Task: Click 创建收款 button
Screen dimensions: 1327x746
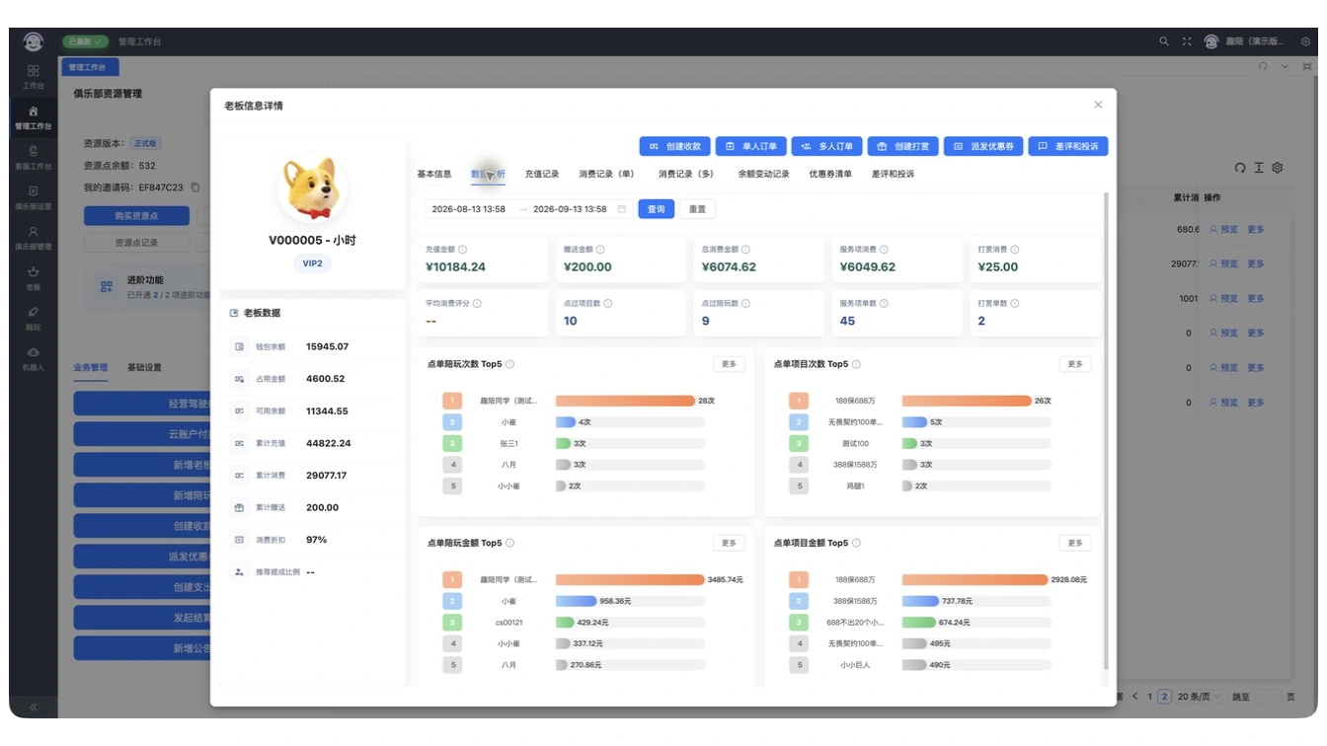Action: (674, 146)
